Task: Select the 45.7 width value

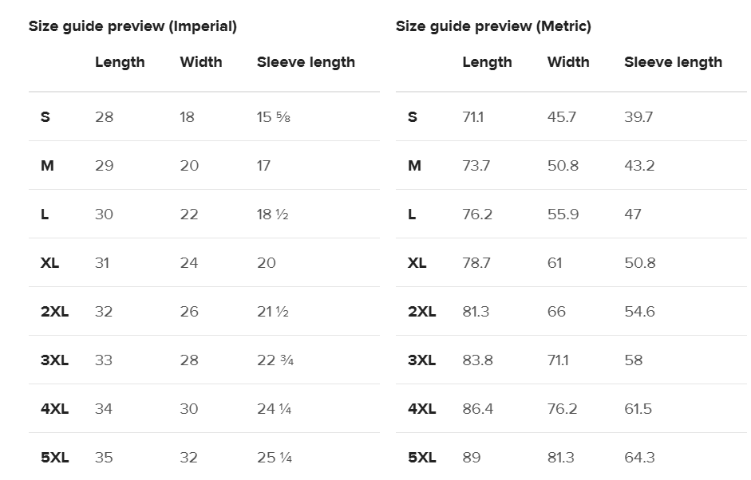Action: (561, 117)
